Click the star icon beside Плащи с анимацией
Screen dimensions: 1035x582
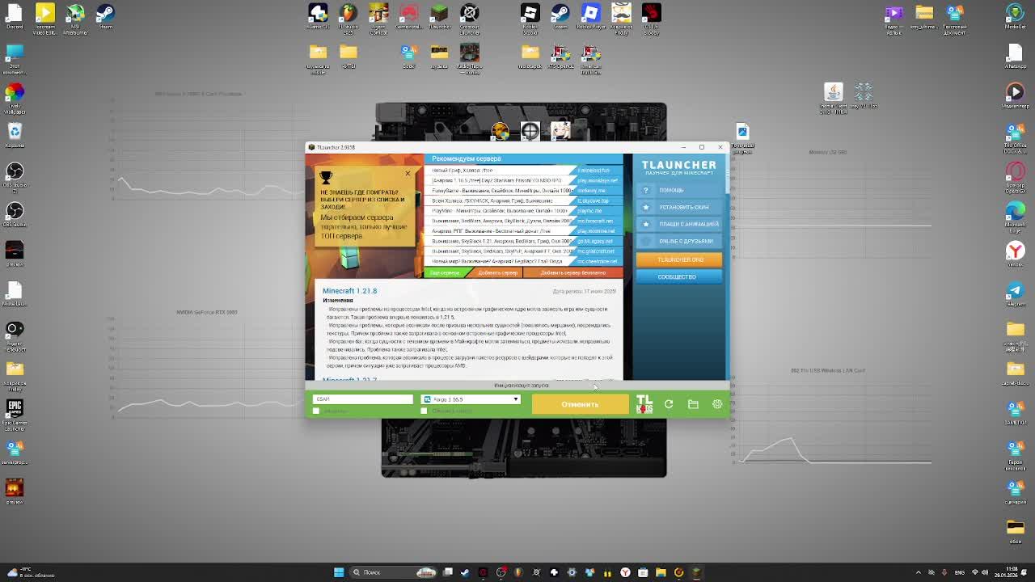[x=645, y=224]
